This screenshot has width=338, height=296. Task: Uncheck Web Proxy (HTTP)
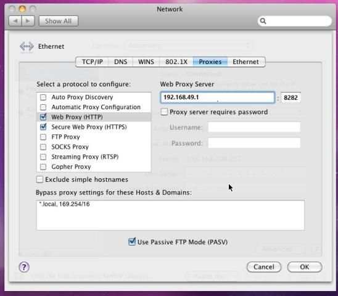point(43,117)
